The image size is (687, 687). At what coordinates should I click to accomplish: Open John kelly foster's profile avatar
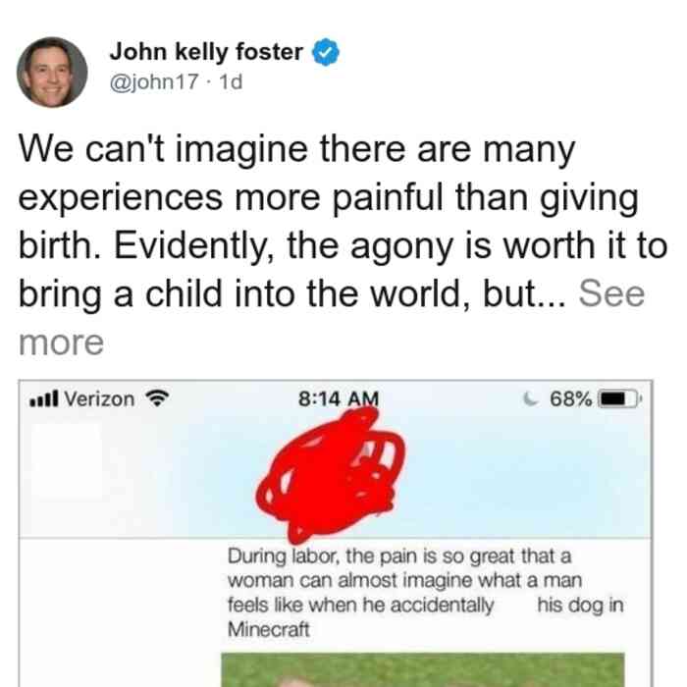click(52, 73)
